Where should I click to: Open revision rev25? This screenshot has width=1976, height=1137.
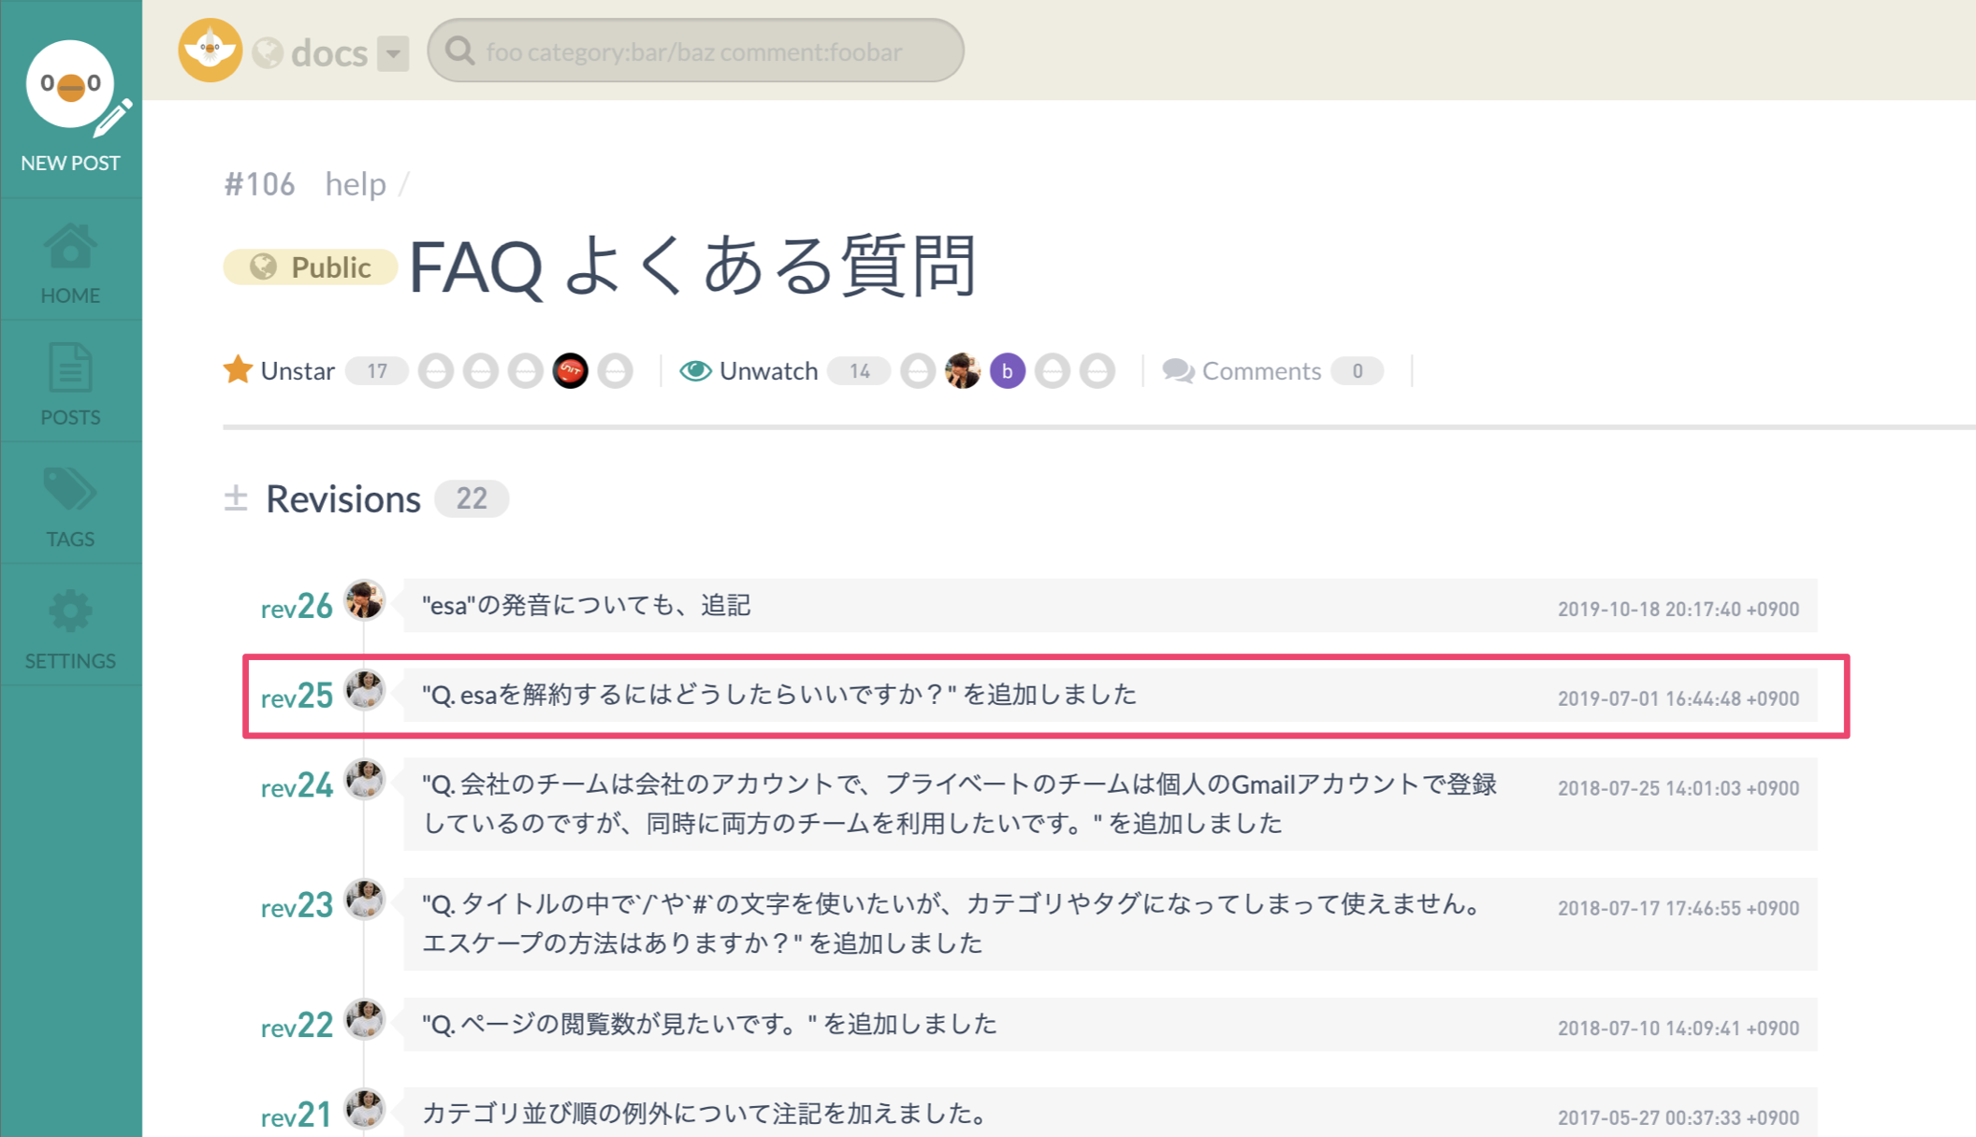point(297,697)
